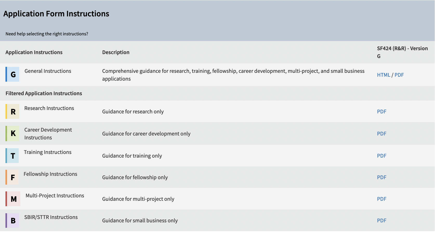The width and height of the screenshot is (435, 233).
Task: Click the blue G General Instructions icon
Action: click(x=12, y=74)
